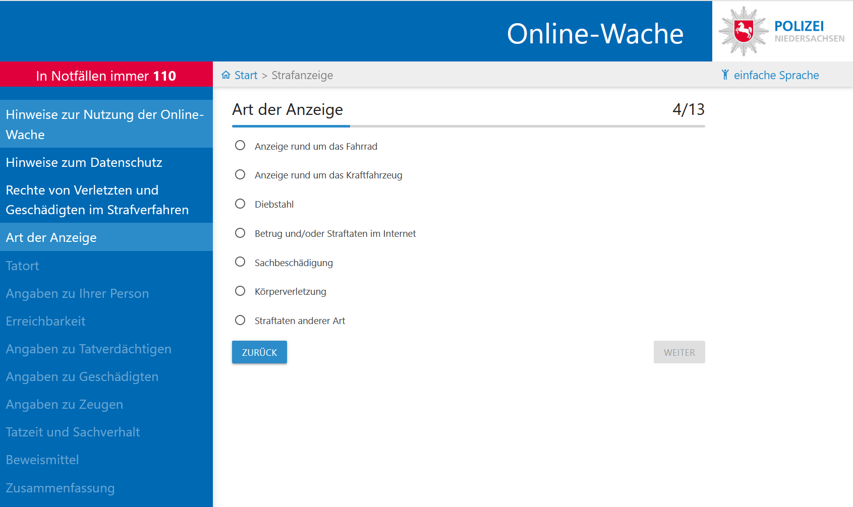Switch to 'einfache Sprache' link
Screen dimensions: 853x507
click(776, 75)
